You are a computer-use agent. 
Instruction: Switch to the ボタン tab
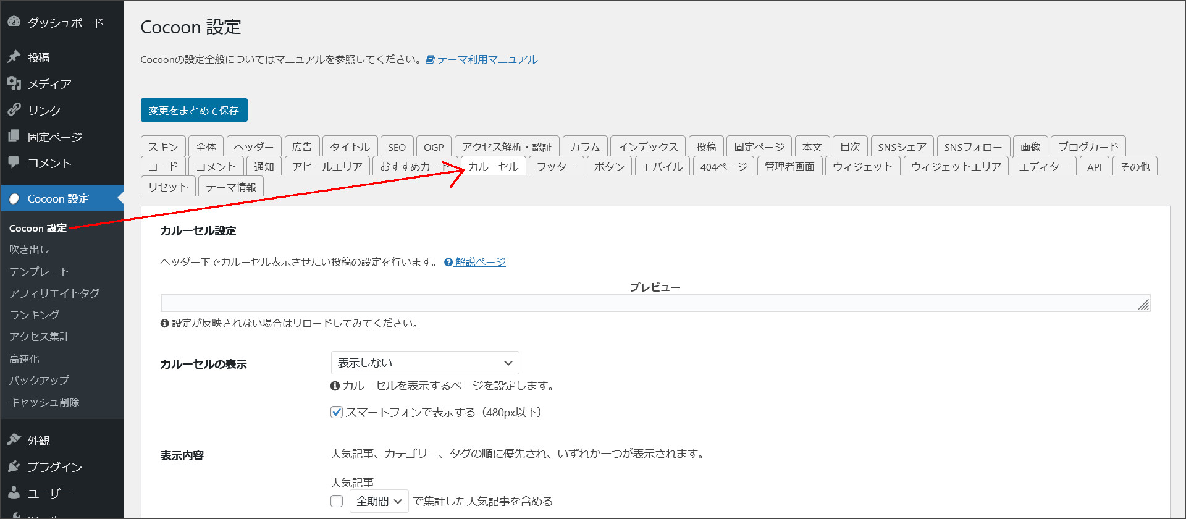[x=609, y=166]
